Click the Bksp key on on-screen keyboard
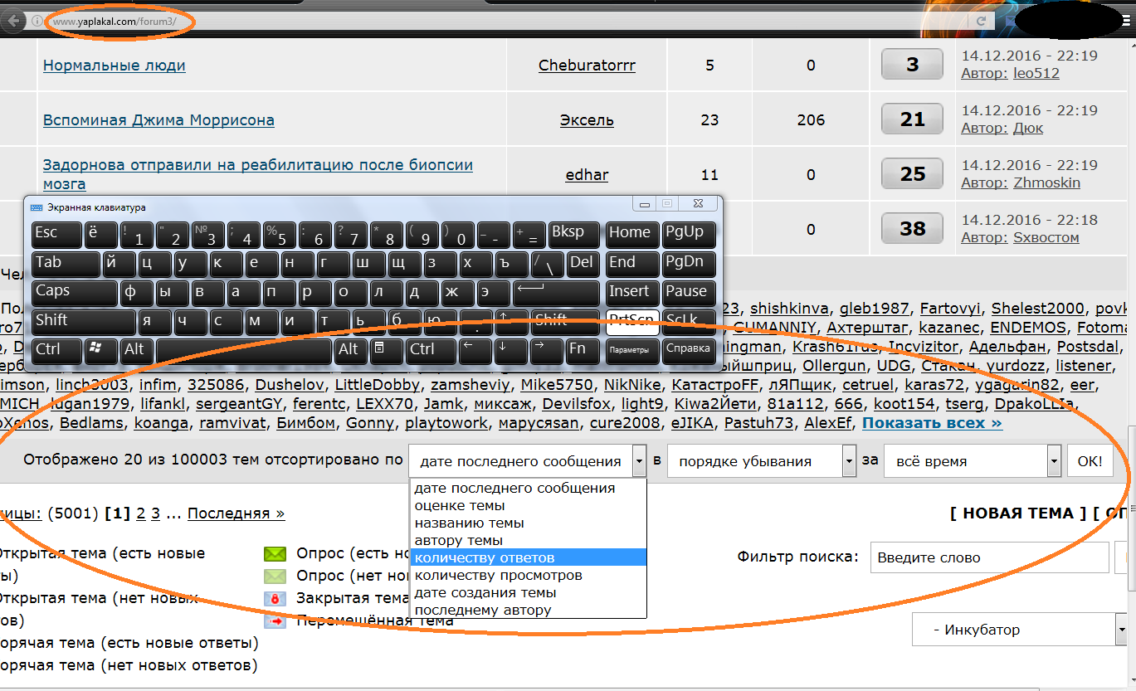 (x=574, y=235)
